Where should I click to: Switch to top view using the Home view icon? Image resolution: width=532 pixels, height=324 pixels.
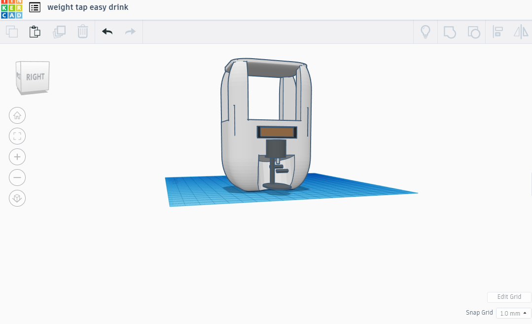click(17, 115)
